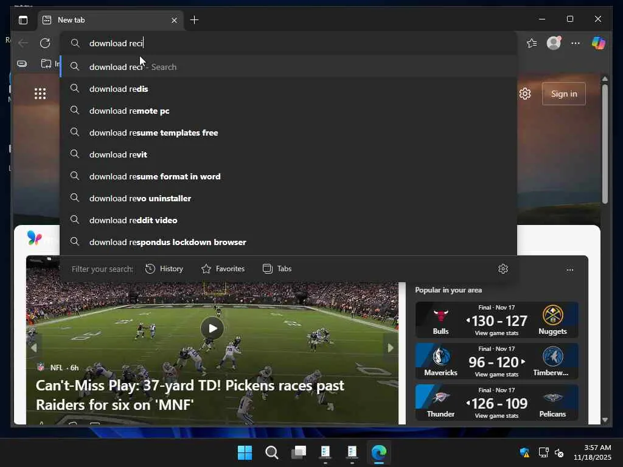Screen dimensions: 623x467
Task: Open the 37-yard TD Pickens headline
Action: [x=190, y=395]
